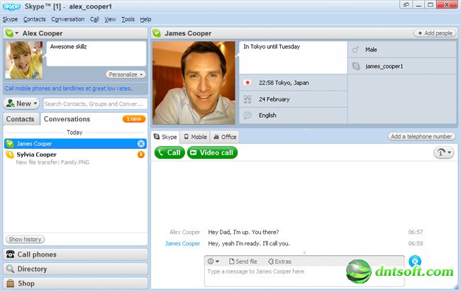The image size is (461, 292).
Task: Click the green Call button
Action: [x=169, y=152]
